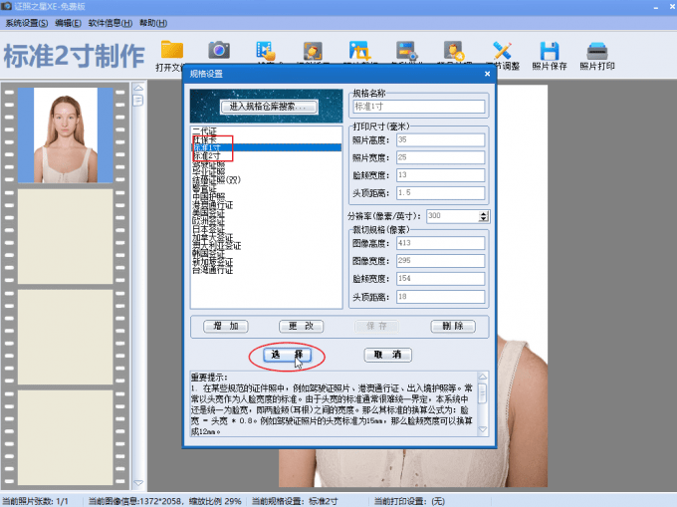Decrease 分辨率 with spinner down arrow

pos(484,219)
